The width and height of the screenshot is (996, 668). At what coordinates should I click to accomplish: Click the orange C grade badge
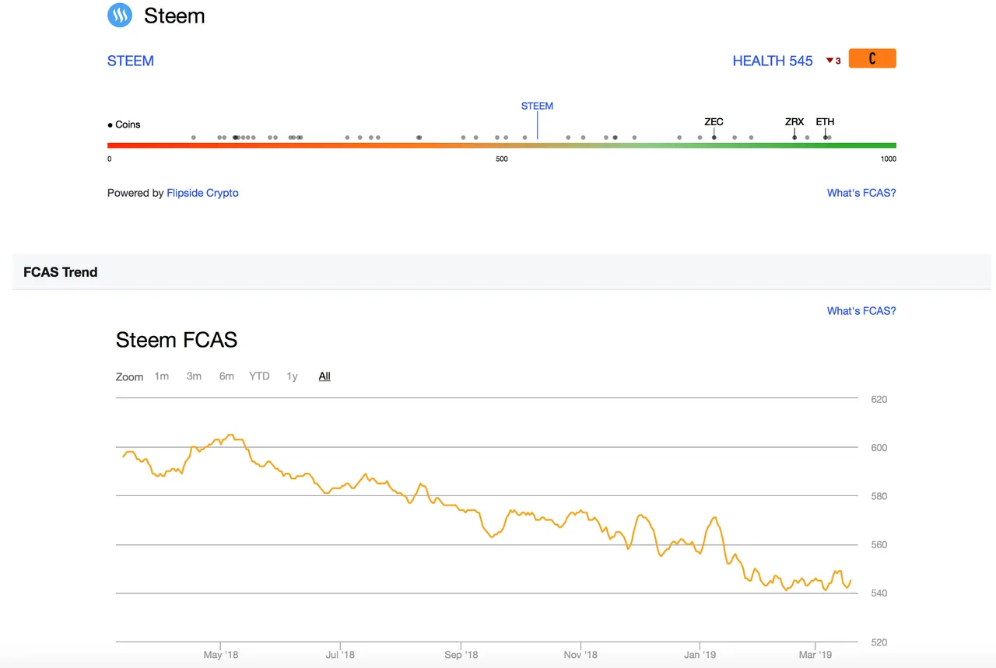click(872, 58)
